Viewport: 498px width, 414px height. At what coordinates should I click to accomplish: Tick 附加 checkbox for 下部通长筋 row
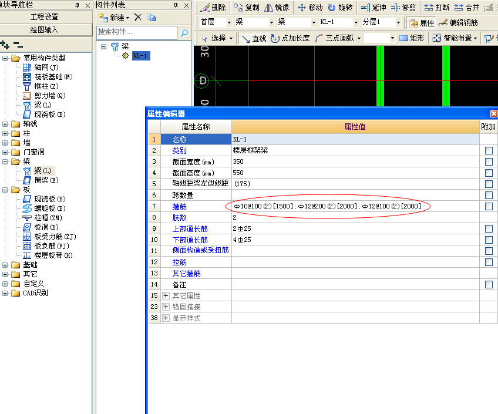(x=489, y=240)
